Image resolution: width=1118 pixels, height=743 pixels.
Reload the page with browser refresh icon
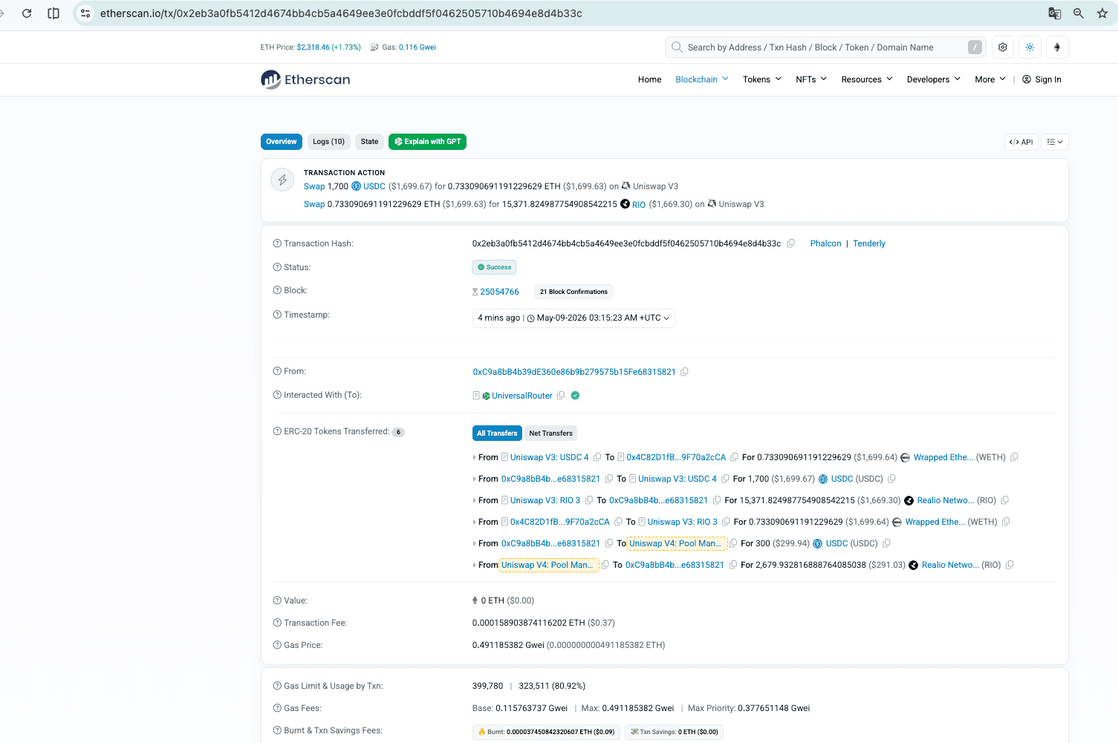click(x=27, y=13)
